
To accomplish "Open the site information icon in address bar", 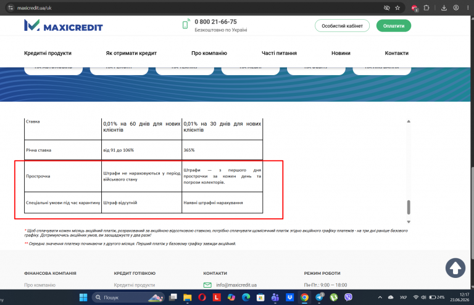I will point(10,8).
